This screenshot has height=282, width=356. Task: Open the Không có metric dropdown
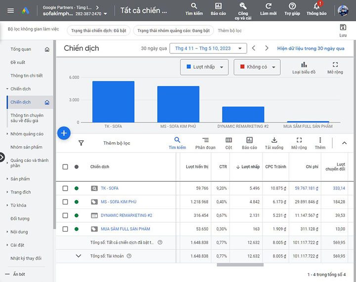point(257,67)
